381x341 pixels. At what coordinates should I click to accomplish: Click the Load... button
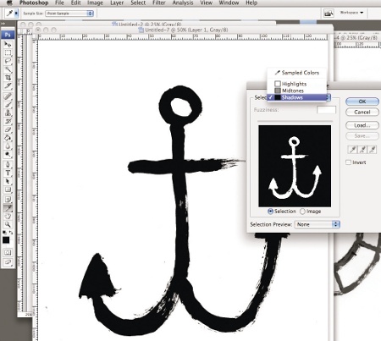(362, 125)
